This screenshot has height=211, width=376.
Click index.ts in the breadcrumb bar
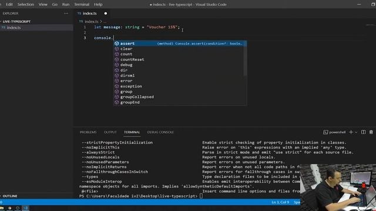point(92,22)
